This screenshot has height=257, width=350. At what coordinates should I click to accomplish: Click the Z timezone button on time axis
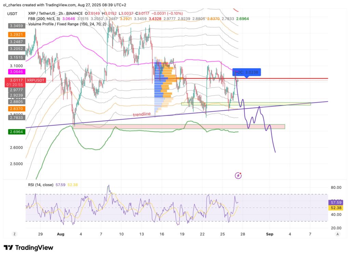tap(15, 234)
